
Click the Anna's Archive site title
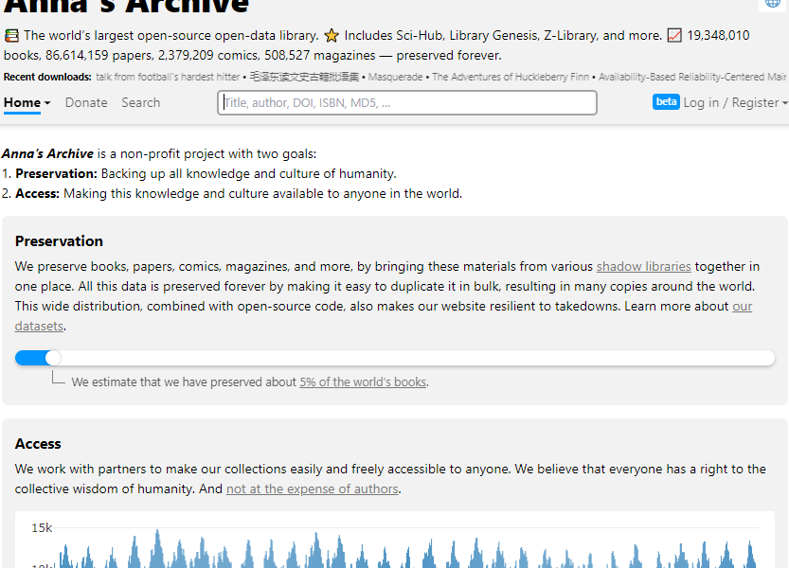tap(126, 6)
